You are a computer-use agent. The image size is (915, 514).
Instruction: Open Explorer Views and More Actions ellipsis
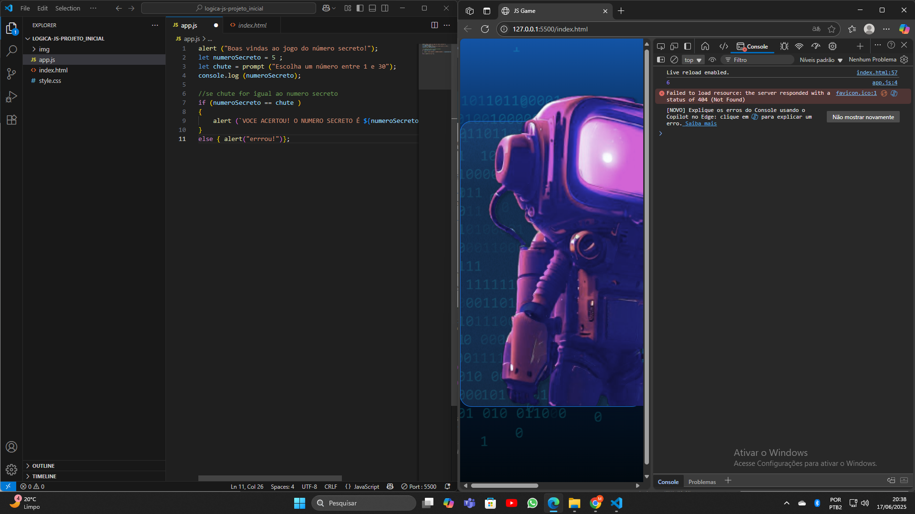155,25
